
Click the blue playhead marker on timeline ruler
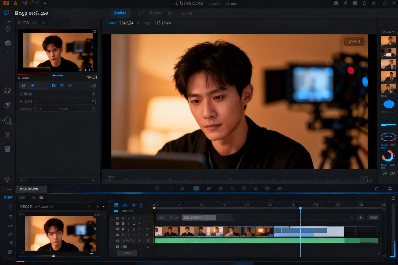point(301,208)
